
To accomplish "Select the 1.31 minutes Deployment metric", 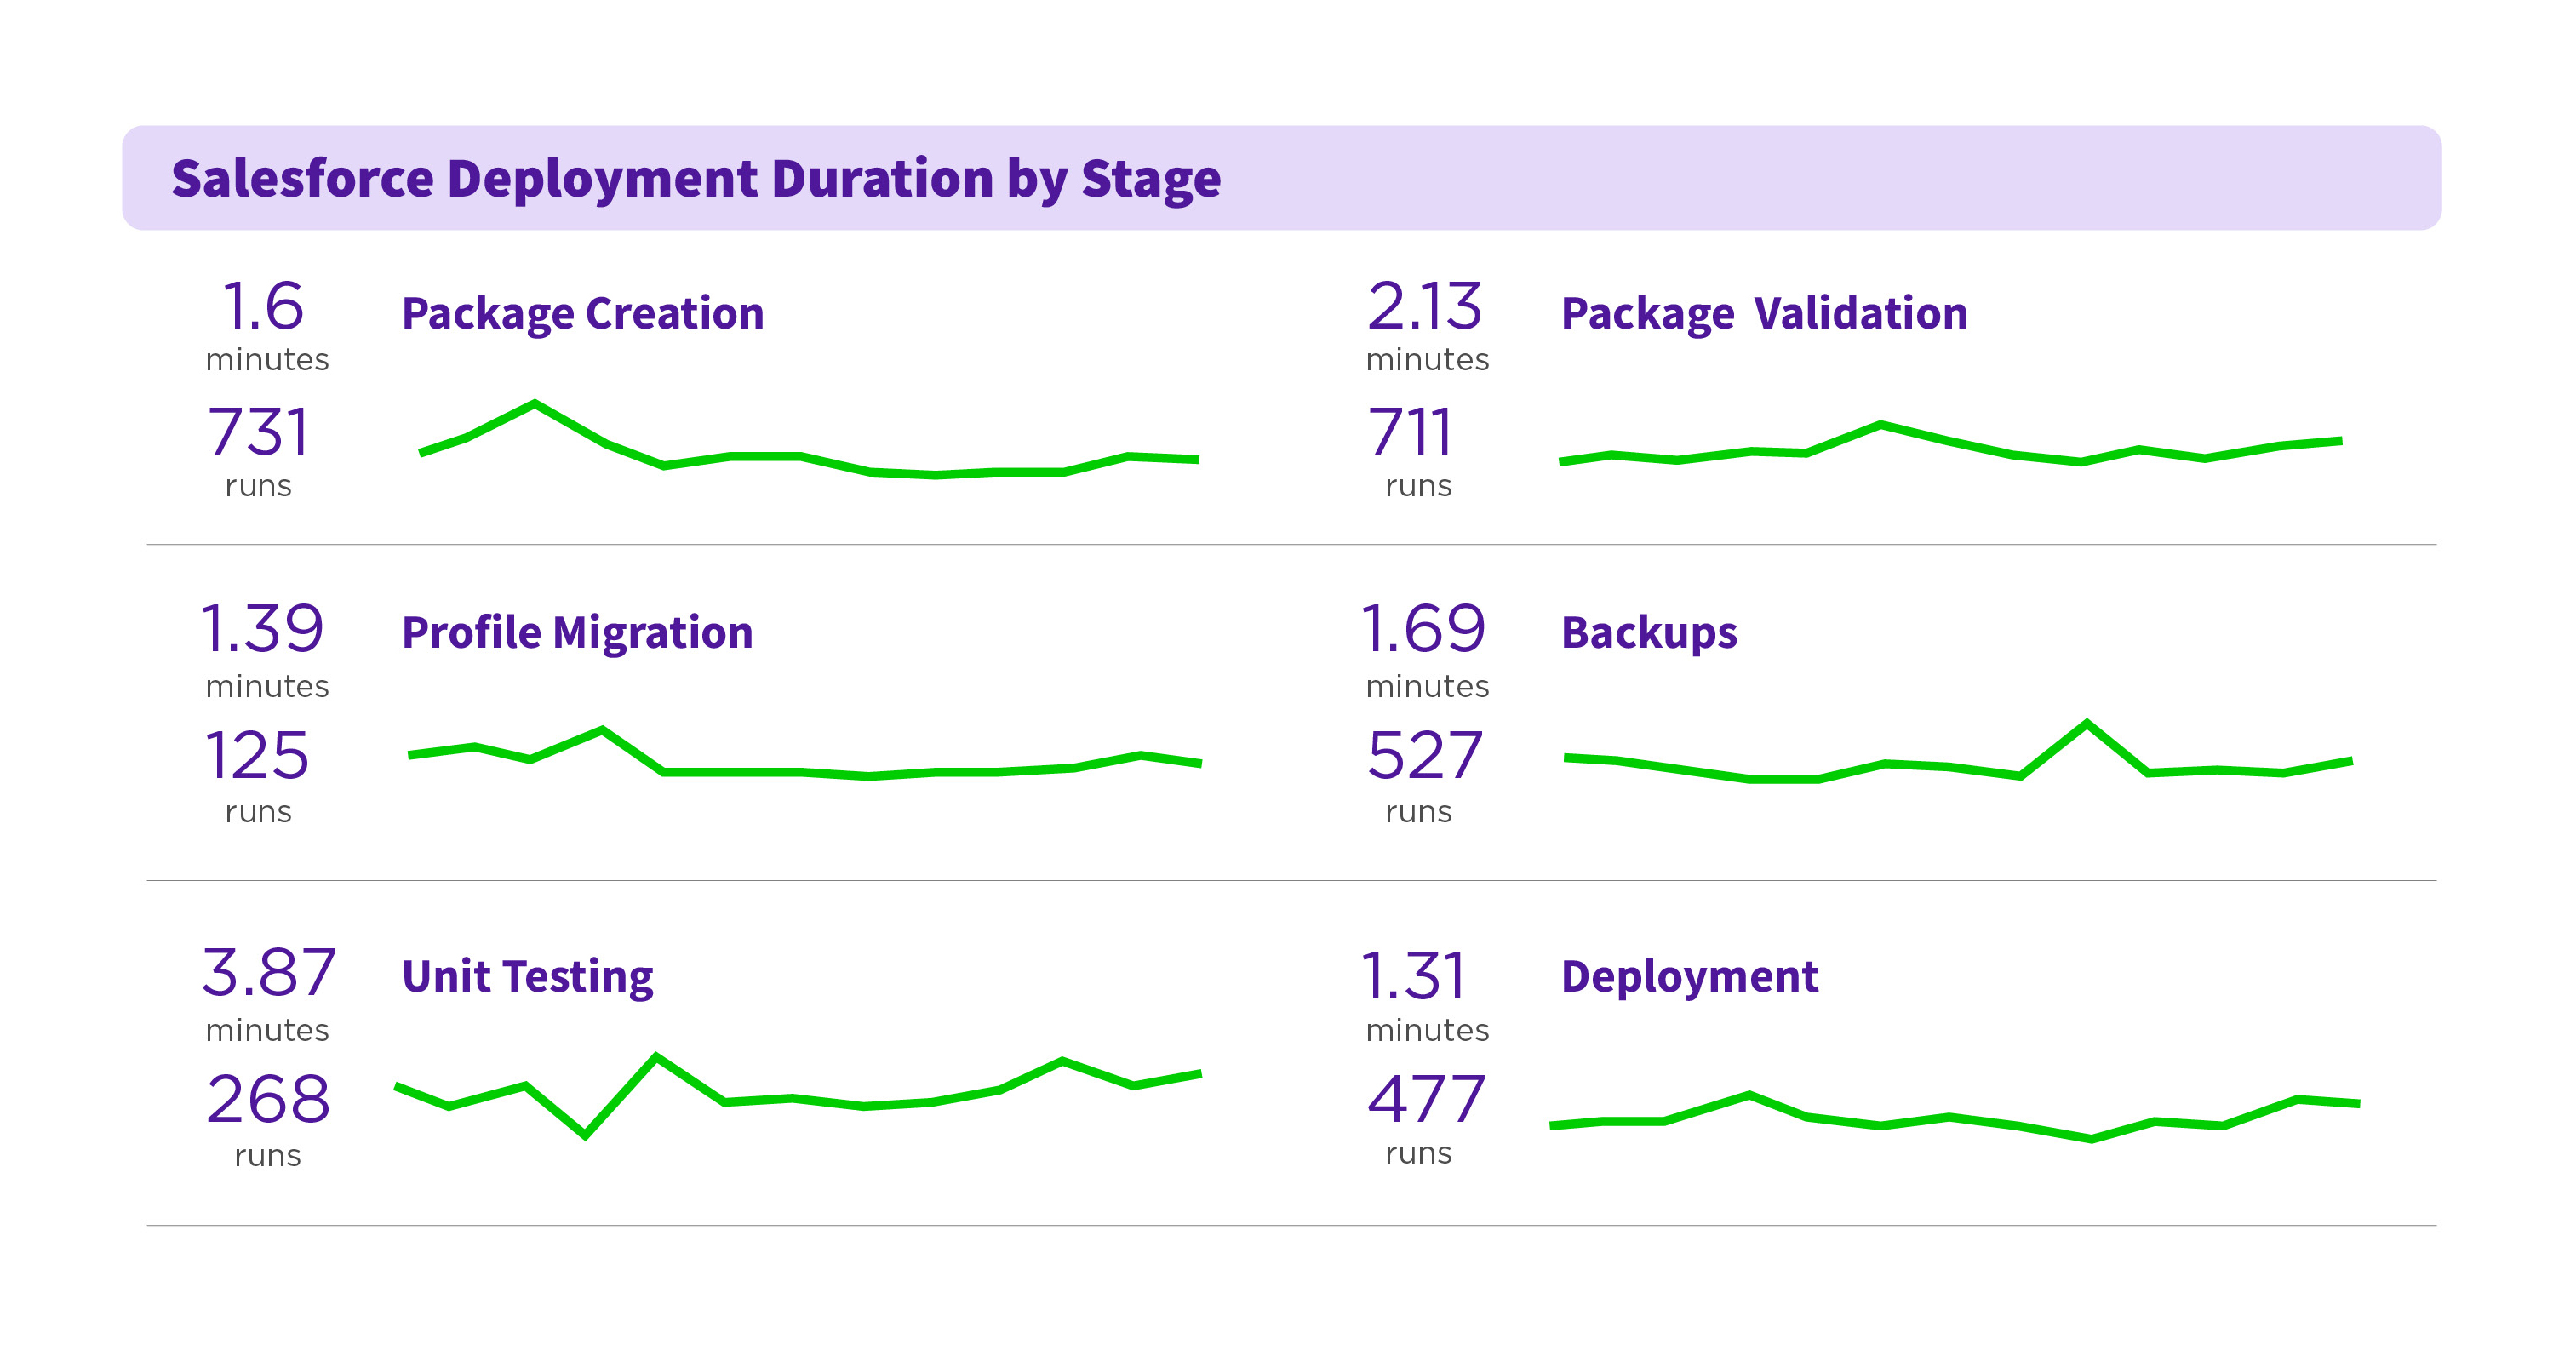I will pos(1414,976).
